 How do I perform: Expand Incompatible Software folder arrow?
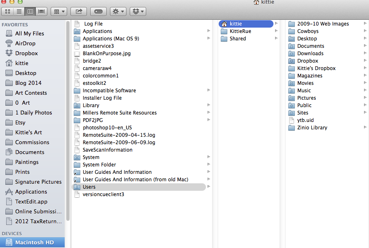pos(208,90)
